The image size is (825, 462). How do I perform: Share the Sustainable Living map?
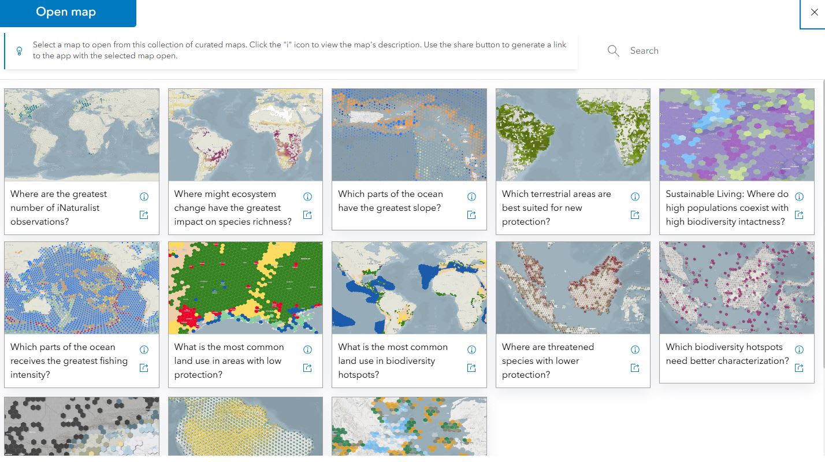click(x=799, y=215)
